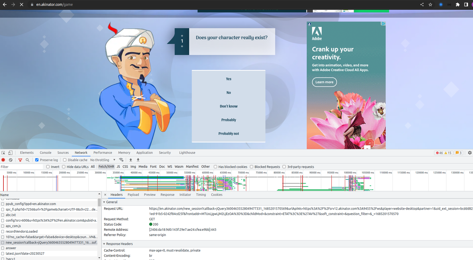Screen dimensions: 473x260
Task: Open the DevTools settings gear
Action: (x=470, y=153)
